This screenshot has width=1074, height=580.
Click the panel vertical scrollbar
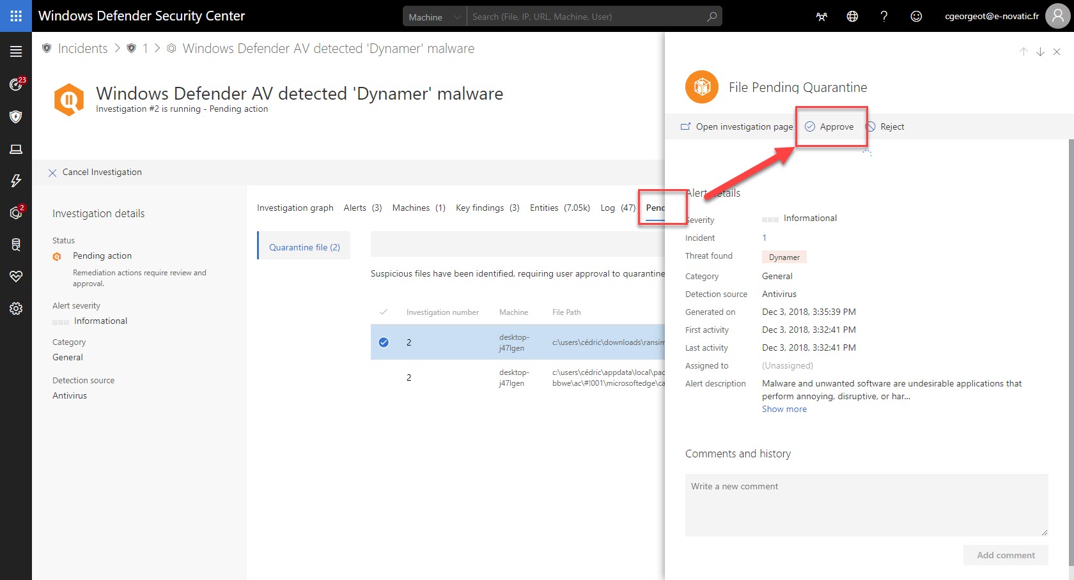[x=1071, y=351]
